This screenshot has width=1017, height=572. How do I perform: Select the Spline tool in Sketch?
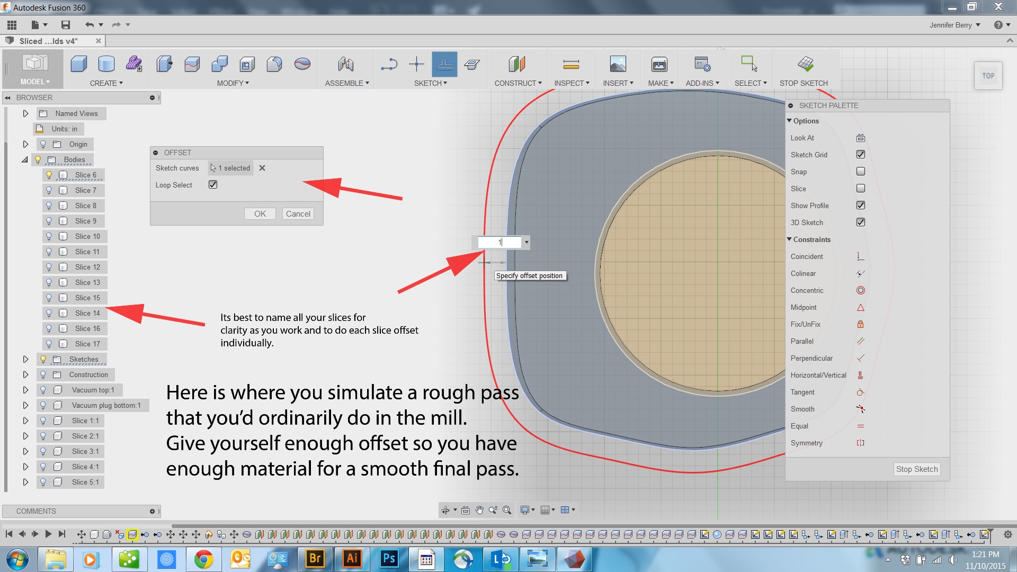coord(390,64)
